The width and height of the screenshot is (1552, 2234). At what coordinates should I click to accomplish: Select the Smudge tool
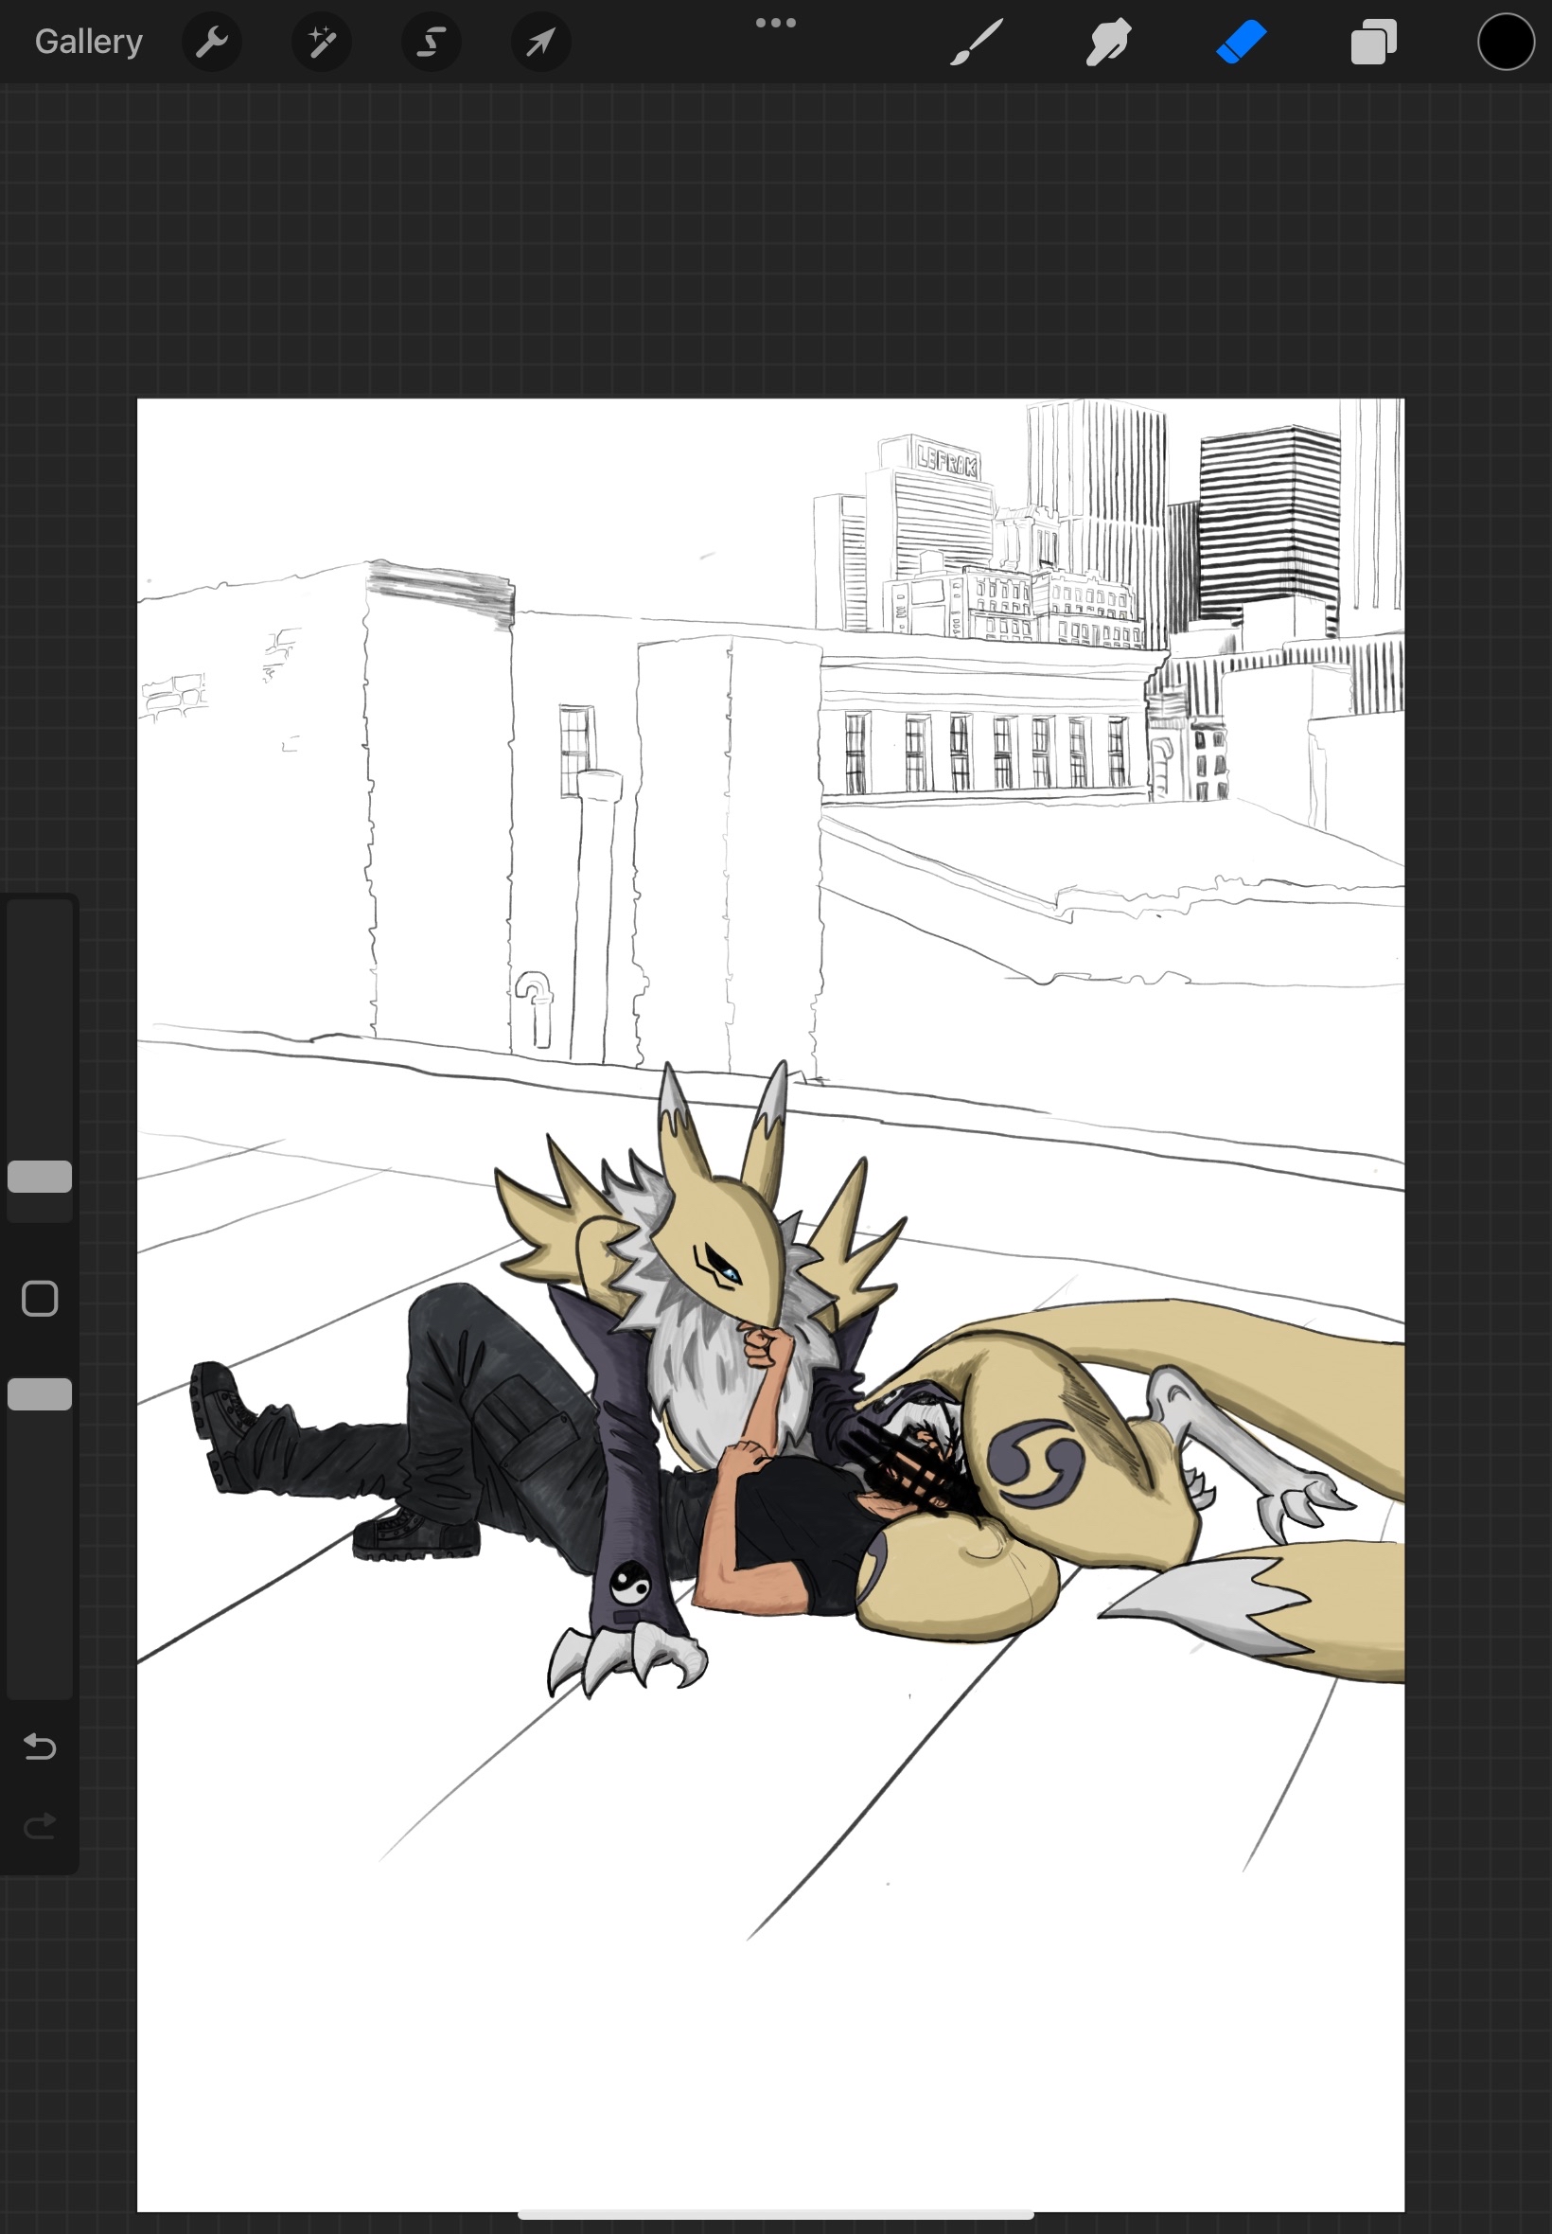pos(1107,42)
